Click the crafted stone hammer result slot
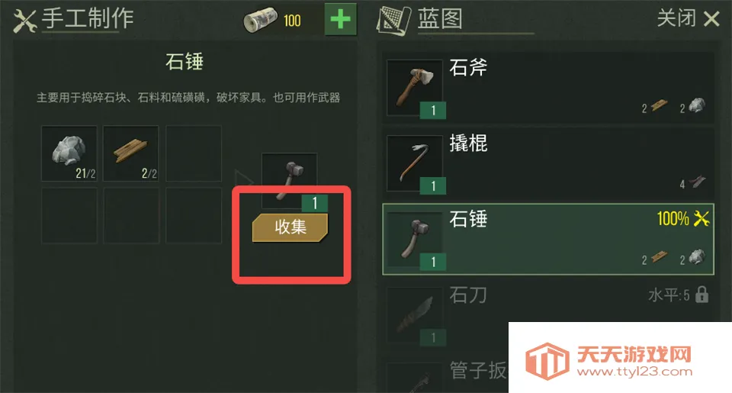 290,182
